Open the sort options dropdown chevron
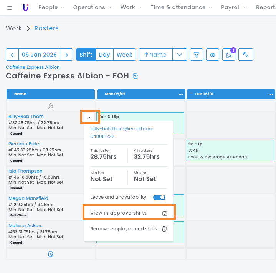Image resolution: width=276 pixels, height=273 pixels. [180, 55]
